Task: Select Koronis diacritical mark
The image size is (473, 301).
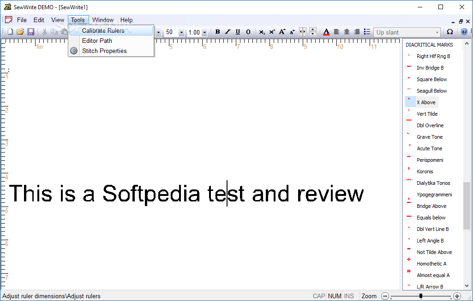Action: 425,171
